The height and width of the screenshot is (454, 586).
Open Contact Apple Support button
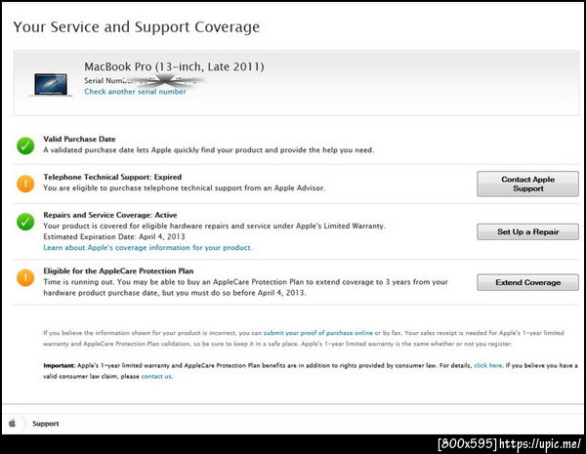point(527,184)
